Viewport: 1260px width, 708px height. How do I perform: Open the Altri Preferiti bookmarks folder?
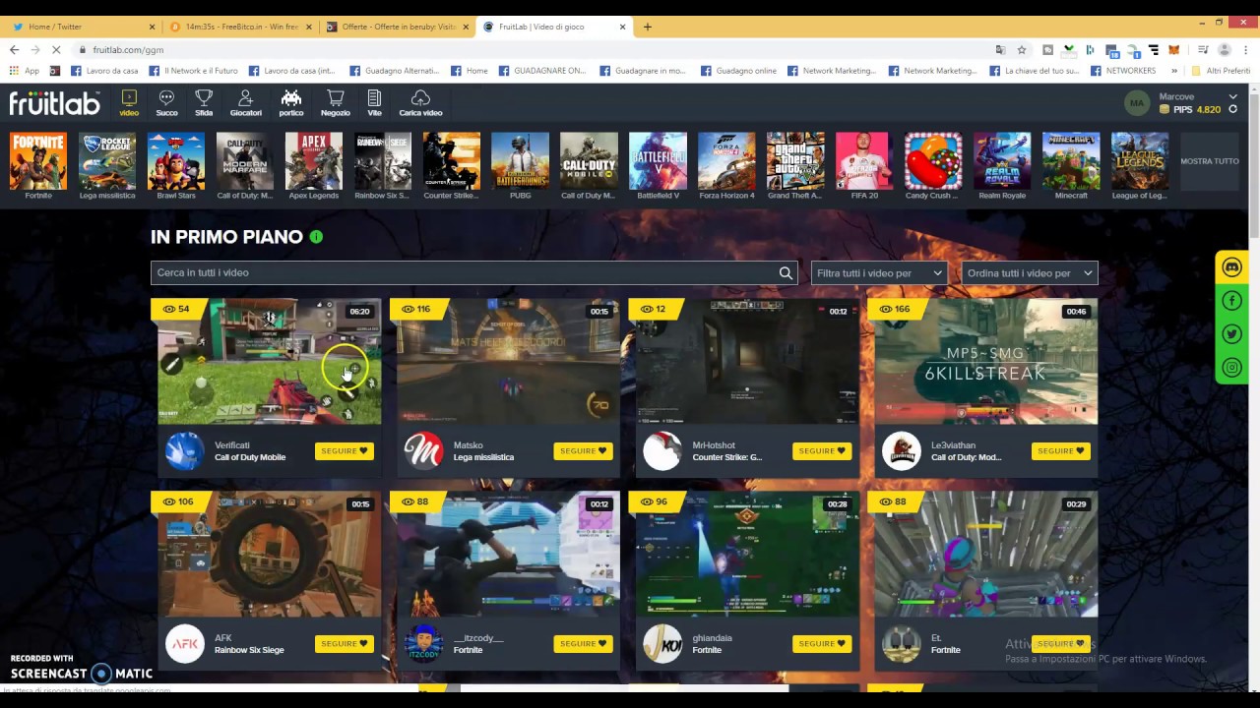(1222, 71)
